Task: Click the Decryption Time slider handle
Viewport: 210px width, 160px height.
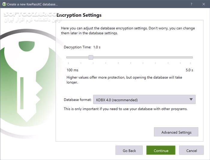Action: [91, 57]
